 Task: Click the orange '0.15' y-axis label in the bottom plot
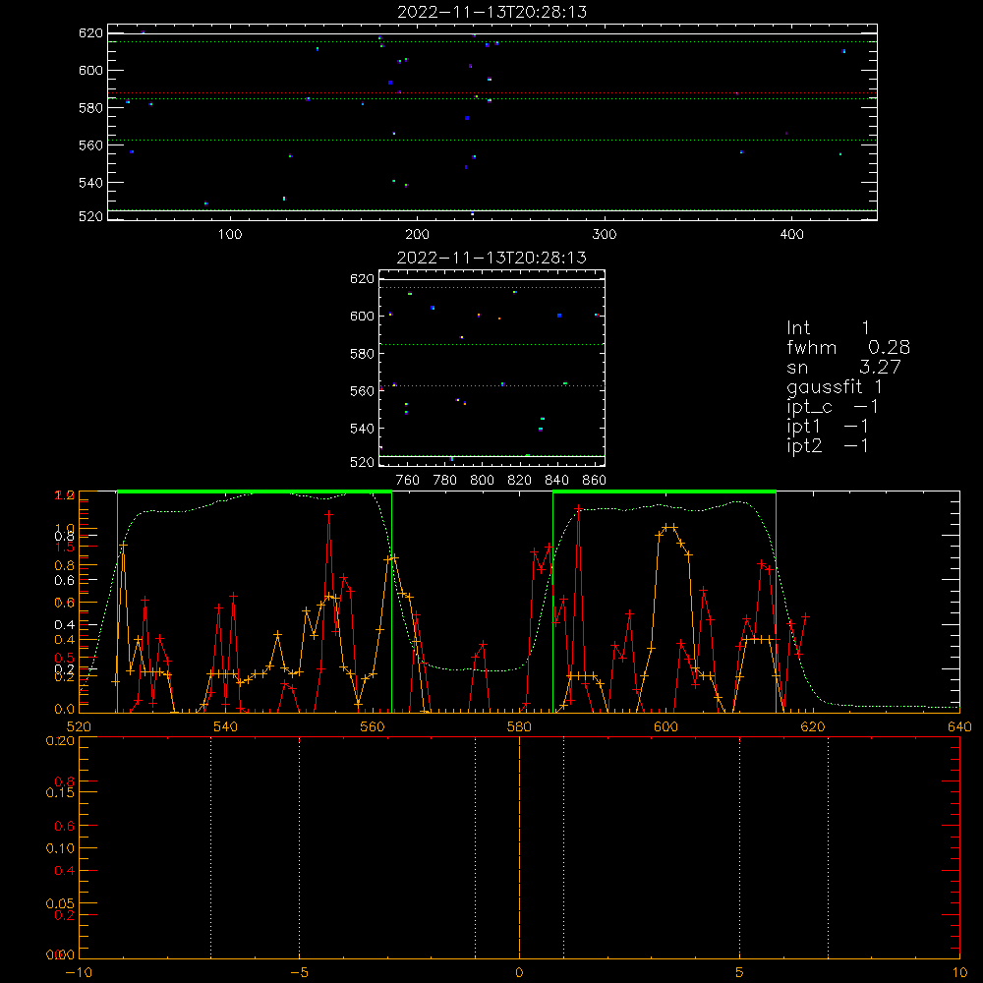pyautogui.click(x=60, y=792)
